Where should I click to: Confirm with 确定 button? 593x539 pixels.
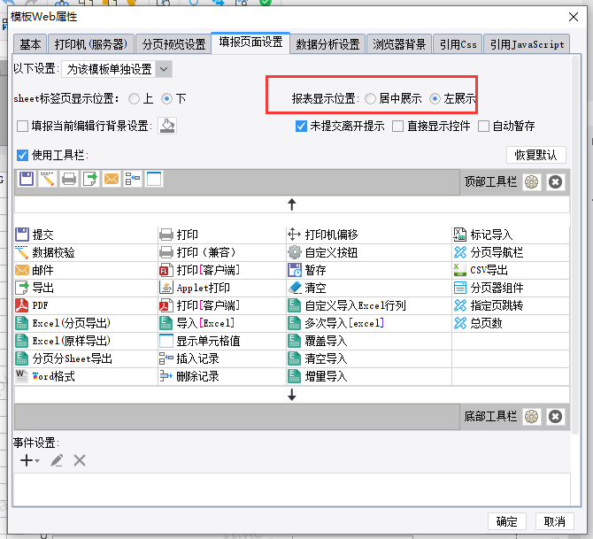(x=507, y=521)
